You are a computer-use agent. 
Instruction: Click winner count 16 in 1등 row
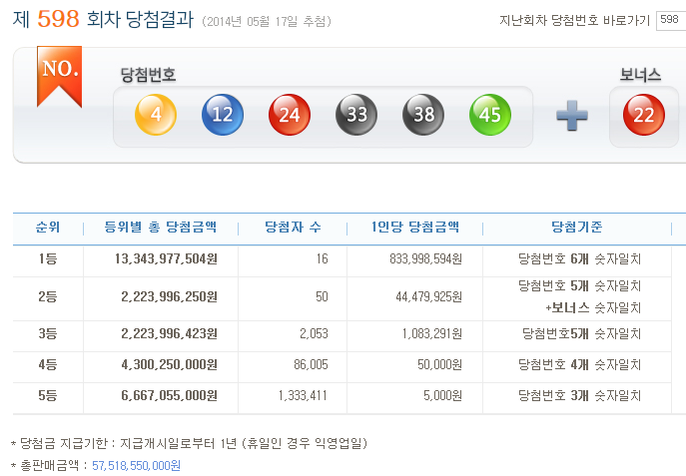(322, 258)
